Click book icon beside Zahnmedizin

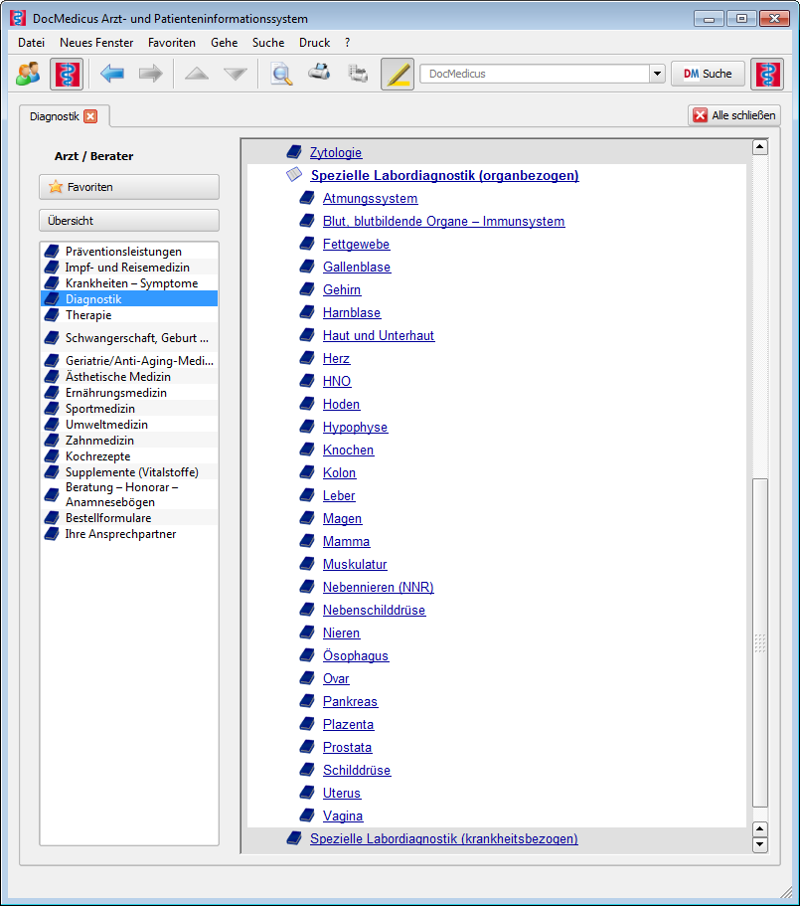click(x=52, y=441)
